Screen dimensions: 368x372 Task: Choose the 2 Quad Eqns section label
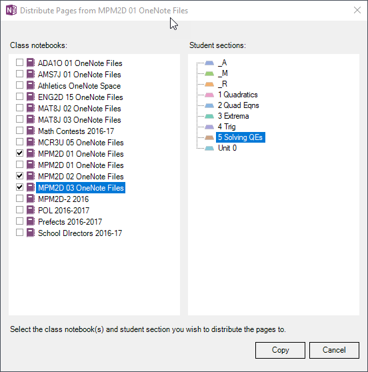(x=239, y=105)
